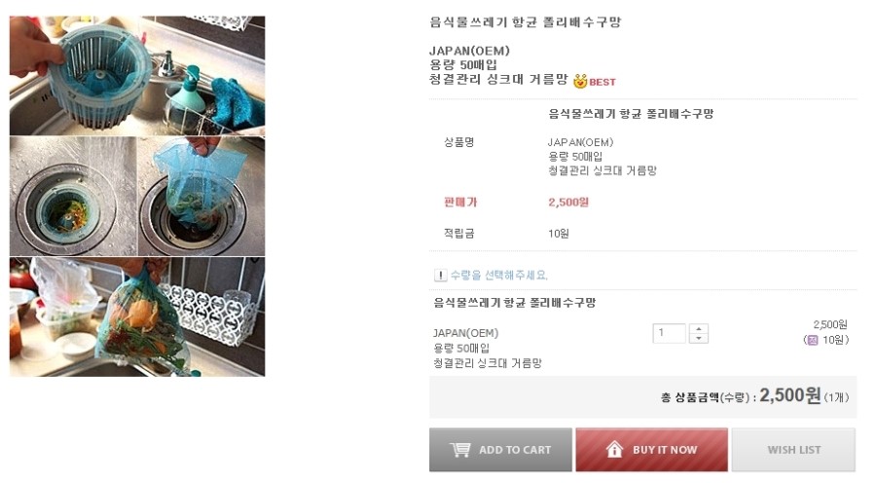Click the BEST badge mascot icon

pyautogui.click(x=580, y=81)
